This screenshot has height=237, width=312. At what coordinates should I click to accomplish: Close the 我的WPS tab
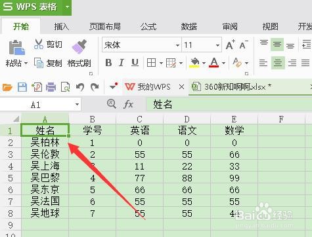coord(181,87)
